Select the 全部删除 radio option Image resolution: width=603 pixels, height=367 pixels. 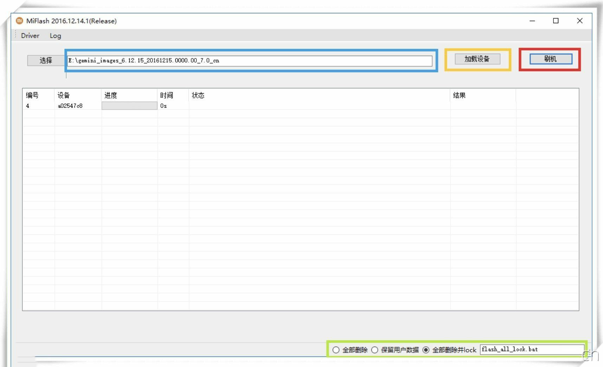tap(350, 350)
